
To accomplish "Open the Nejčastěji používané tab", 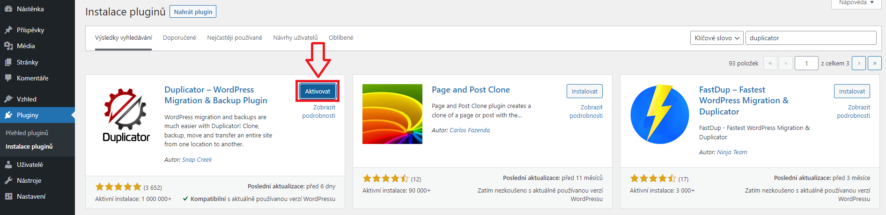I will [235, 37].
